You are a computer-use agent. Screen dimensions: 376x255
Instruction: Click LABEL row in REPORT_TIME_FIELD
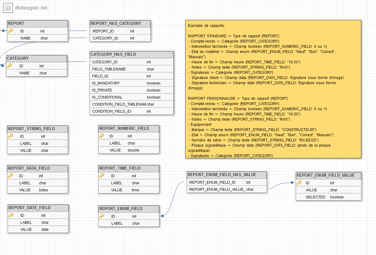[129, 183]
